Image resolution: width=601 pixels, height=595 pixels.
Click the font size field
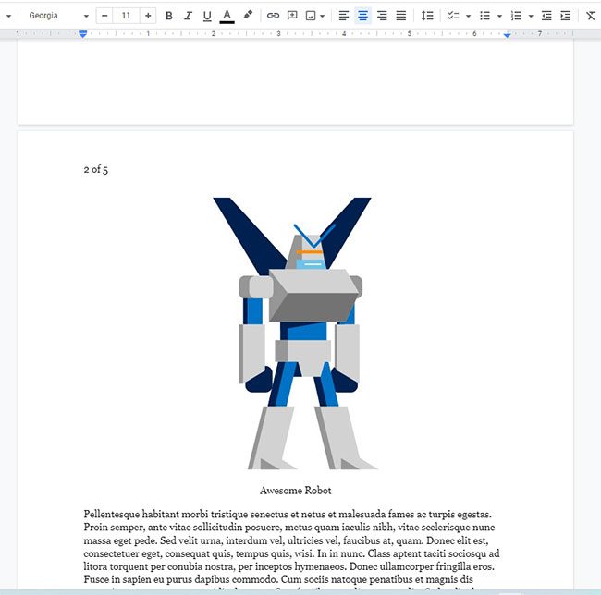tap(126, 16)
